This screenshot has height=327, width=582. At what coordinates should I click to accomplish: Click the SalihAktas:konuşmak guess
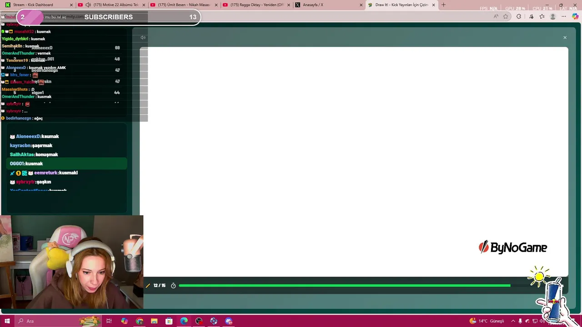(x=34, y=154)
